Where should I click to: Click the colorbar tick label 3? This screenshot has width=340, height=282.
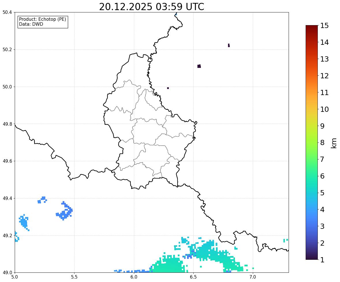[322, 227]
